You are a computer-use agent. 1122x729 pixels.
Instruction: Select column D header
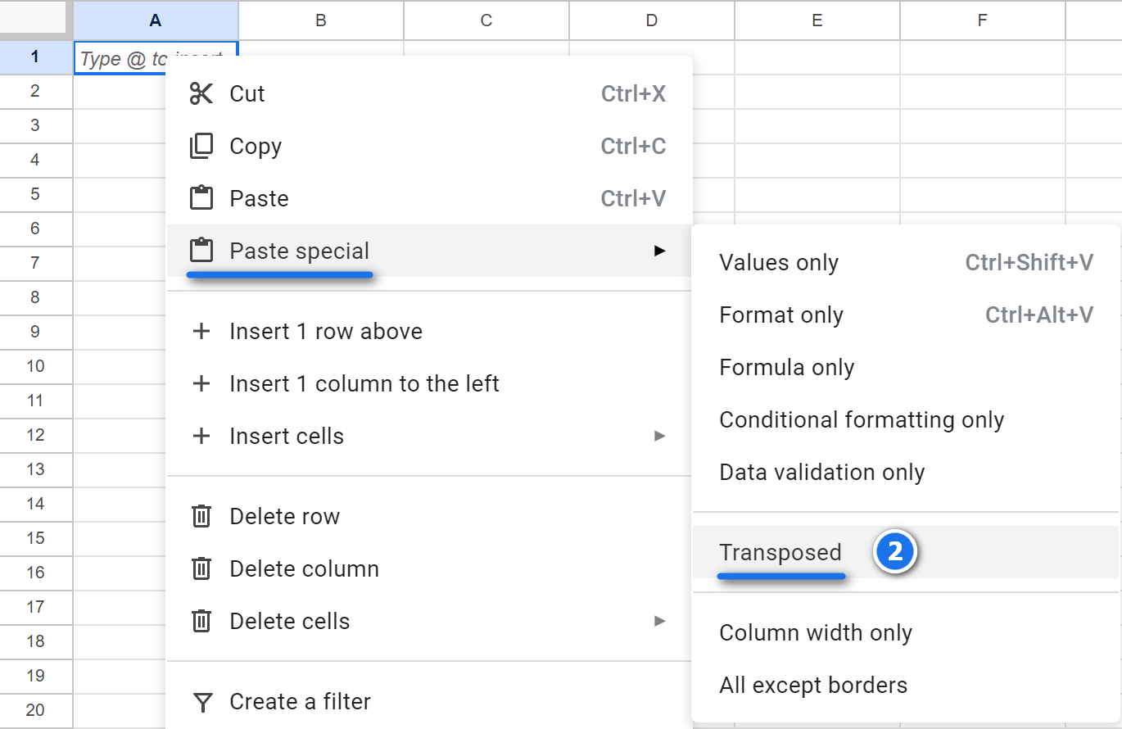[652, 20]
